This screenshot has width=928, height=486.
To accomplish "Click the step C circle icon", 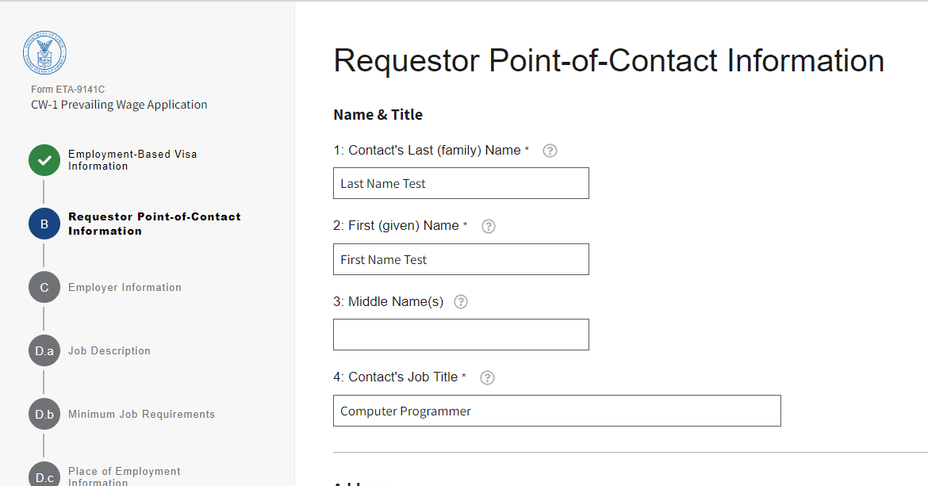I will [x=44, y=287].
